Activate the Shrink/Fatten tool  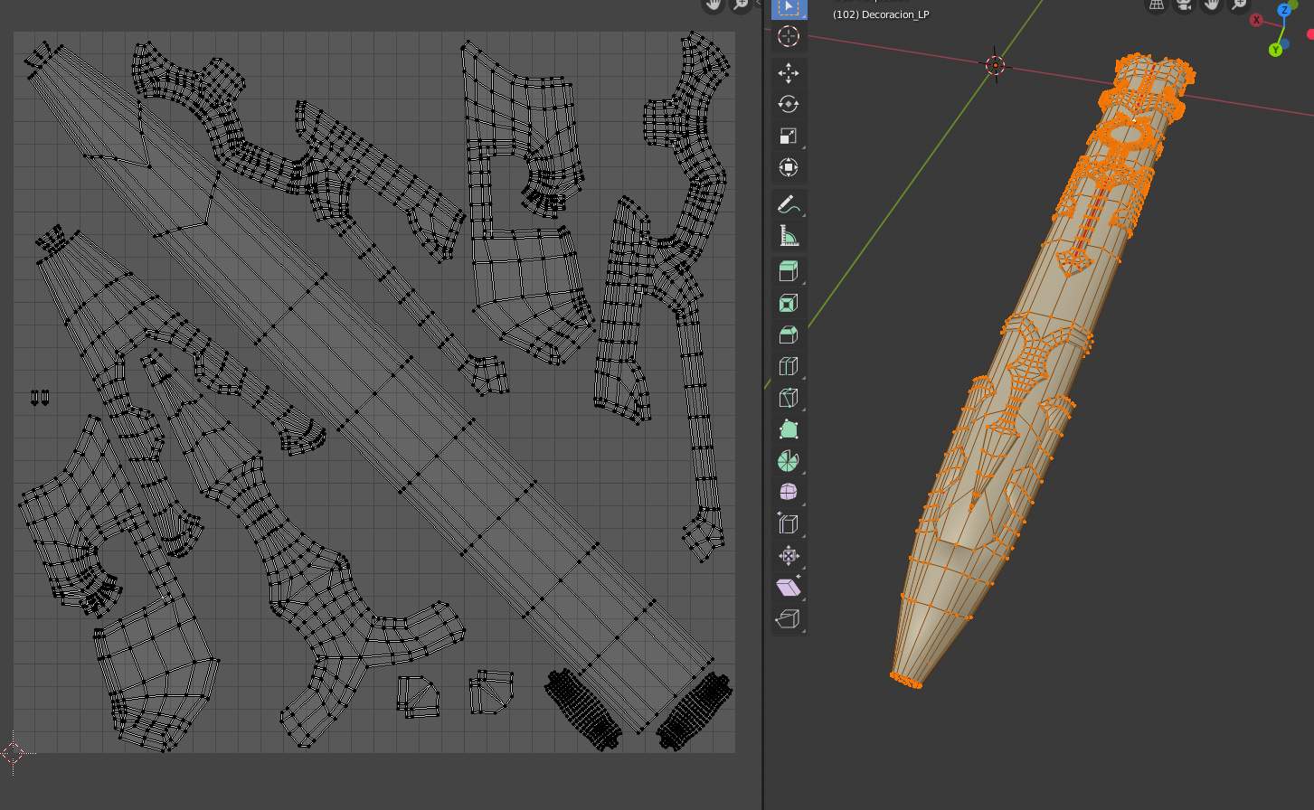point(789,556)
